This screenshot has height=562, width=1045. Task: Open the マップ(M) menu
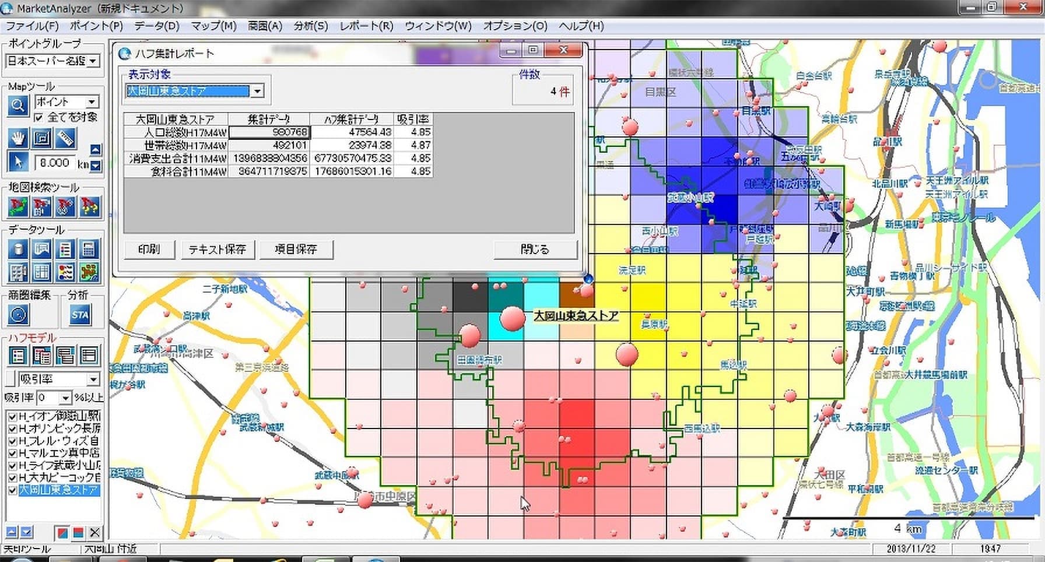click(x=213, y=26)
